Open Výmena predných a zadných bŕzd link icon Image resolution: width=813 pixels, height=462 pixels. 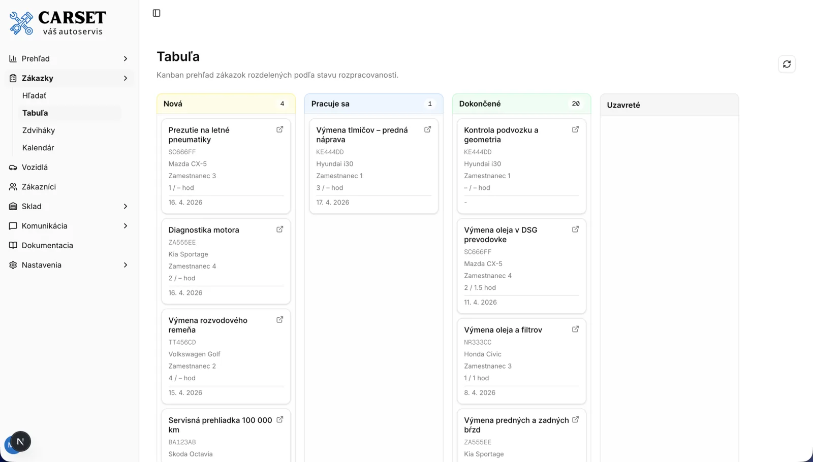[x=575, y=420]
